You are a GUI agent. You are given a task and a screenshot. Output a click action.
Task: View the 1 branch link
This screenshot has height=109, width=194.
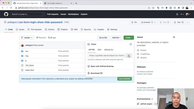(x=41, y=38)
